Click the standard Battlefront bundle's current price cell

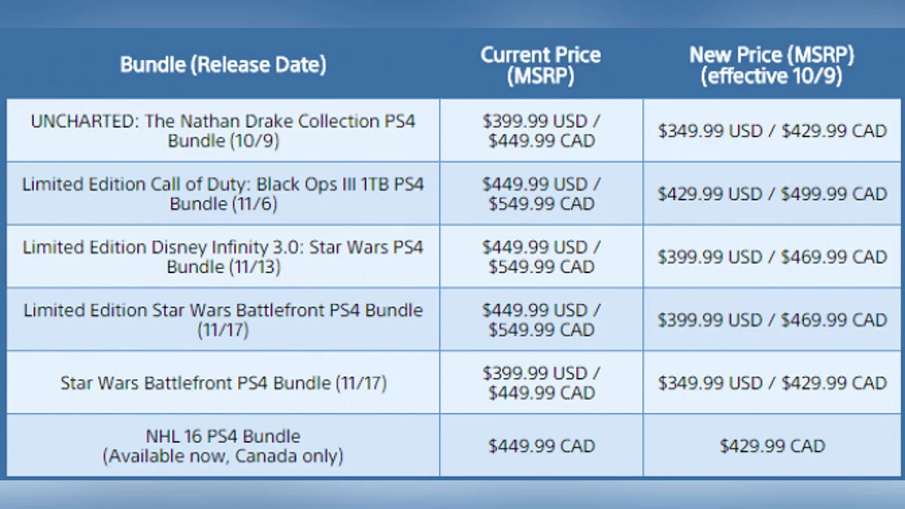(541, 383)
